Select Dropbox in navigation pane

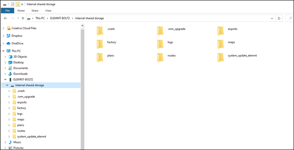pyautogui.click(x=17, y=36)
